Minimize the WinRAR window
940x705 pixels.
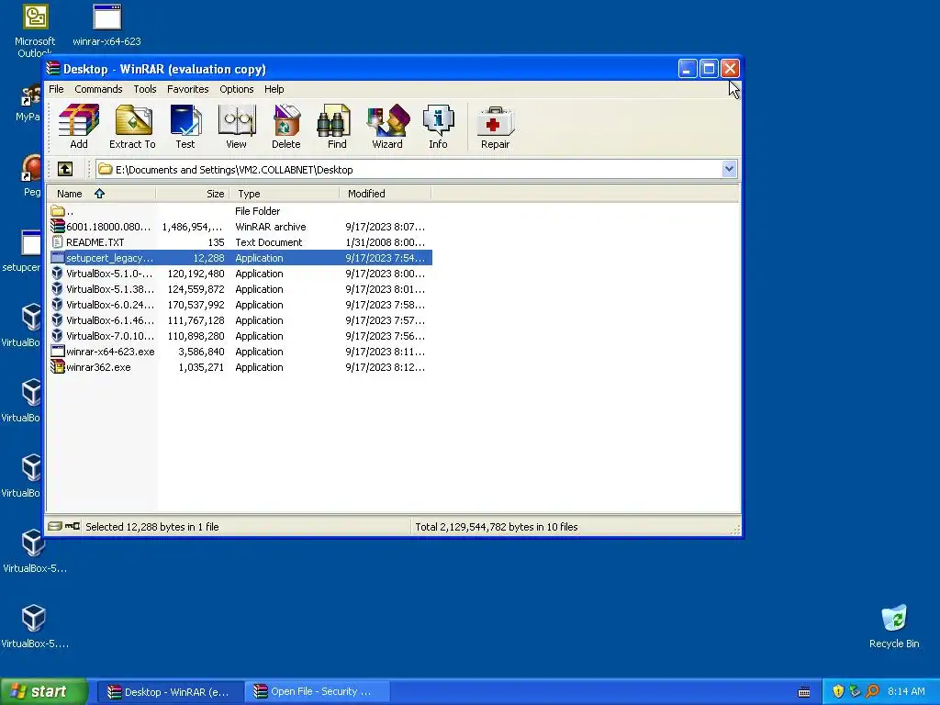(687, 68)
